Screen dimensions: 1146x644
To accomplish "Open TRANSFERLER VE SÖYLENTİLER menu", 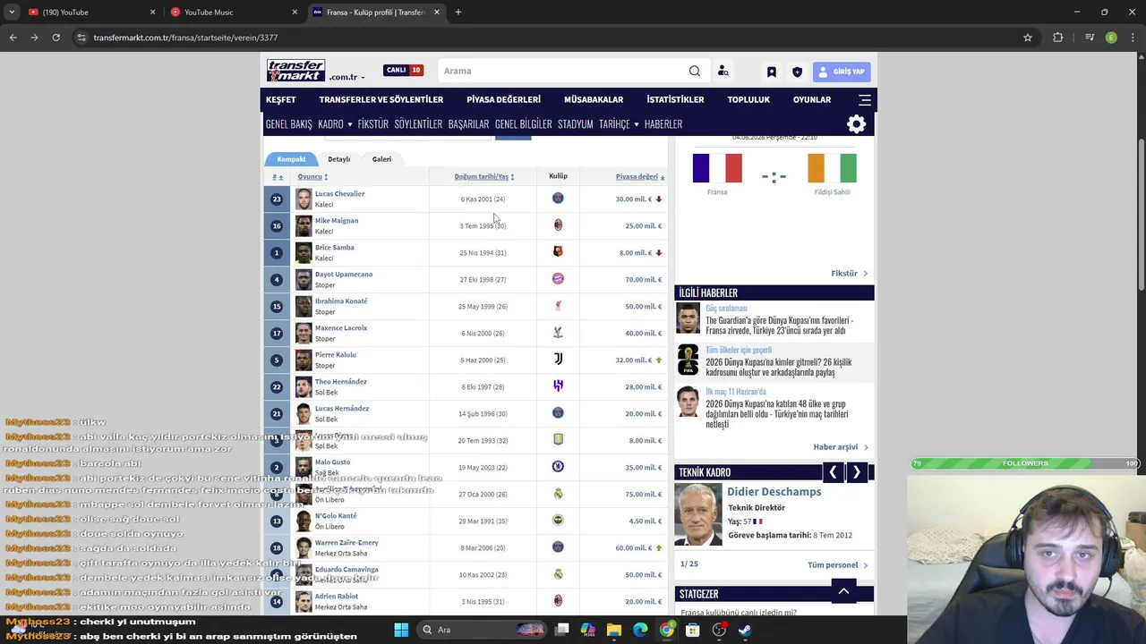I will point(381,99).
